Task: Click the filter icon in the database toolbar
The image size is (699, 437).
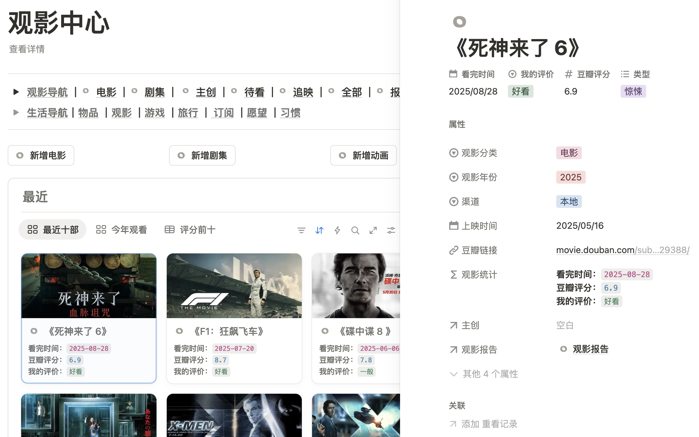Action: [301, 230]
